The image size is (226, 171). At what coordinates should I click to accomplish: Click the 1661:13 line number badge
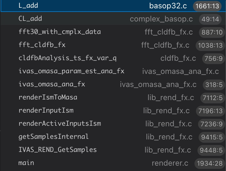click(x=207, y=6)
